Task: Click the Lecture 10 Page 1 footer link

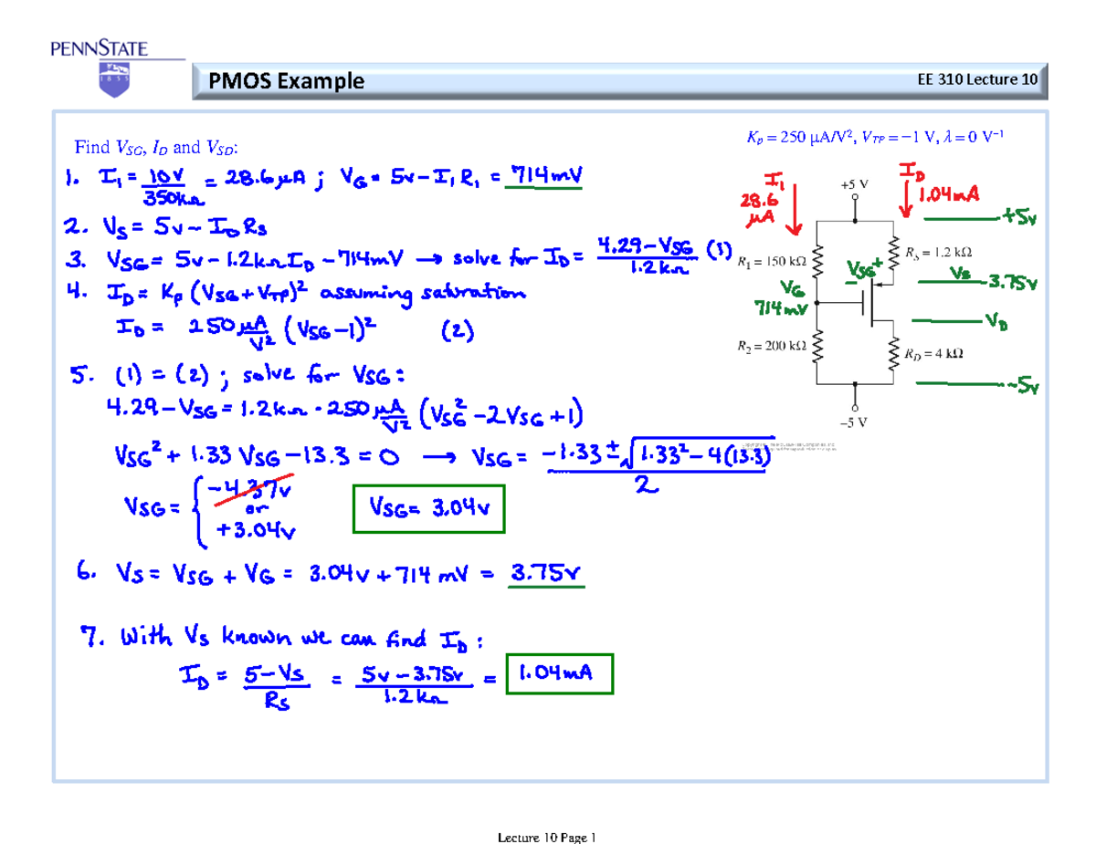Action: pyautogui.click(x=548, y=833)
